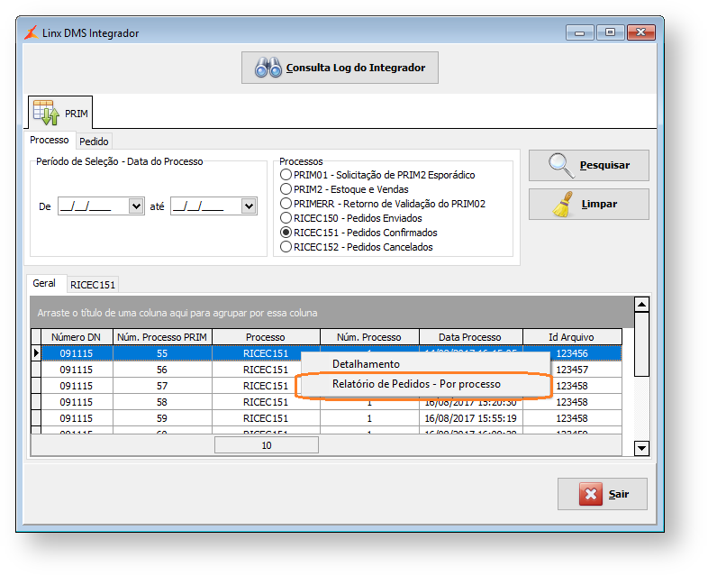Open the até date dropdown
This screenshot has height=576, width=708.
(x=249, y=206)
